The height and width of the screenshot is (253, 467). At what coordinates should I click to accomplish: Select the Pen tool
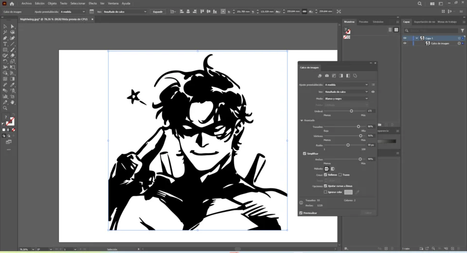coord(5,38)
